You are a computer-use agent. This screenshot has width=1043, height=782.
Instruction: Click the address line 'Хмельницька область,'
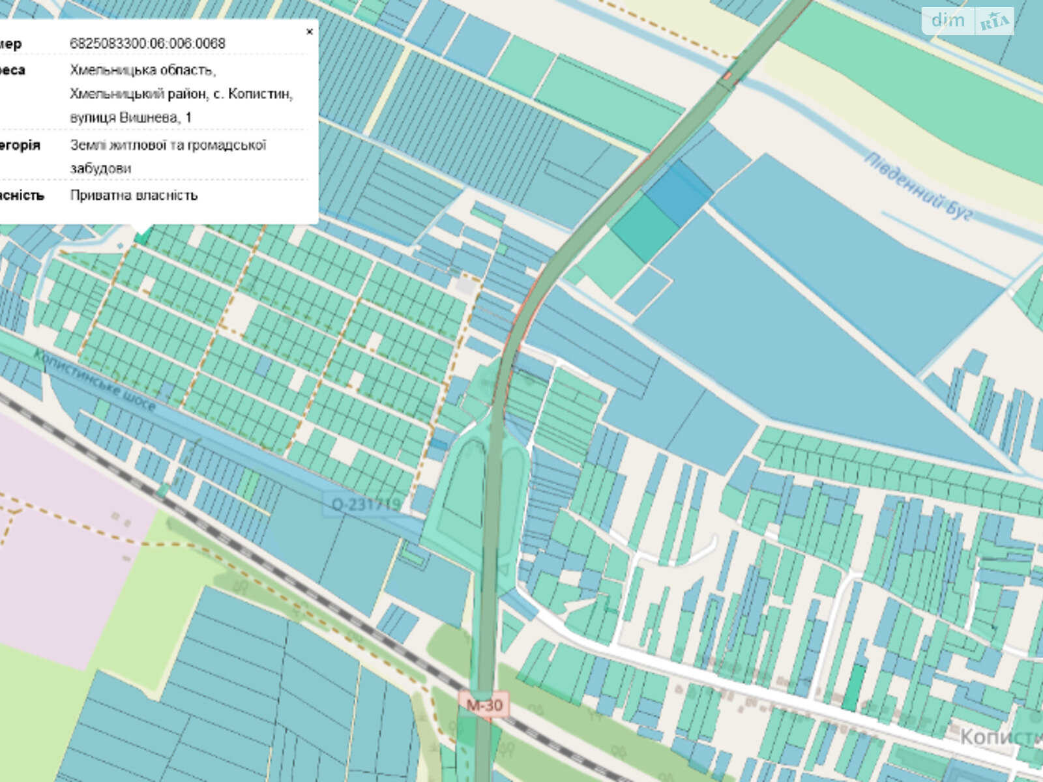143,70
